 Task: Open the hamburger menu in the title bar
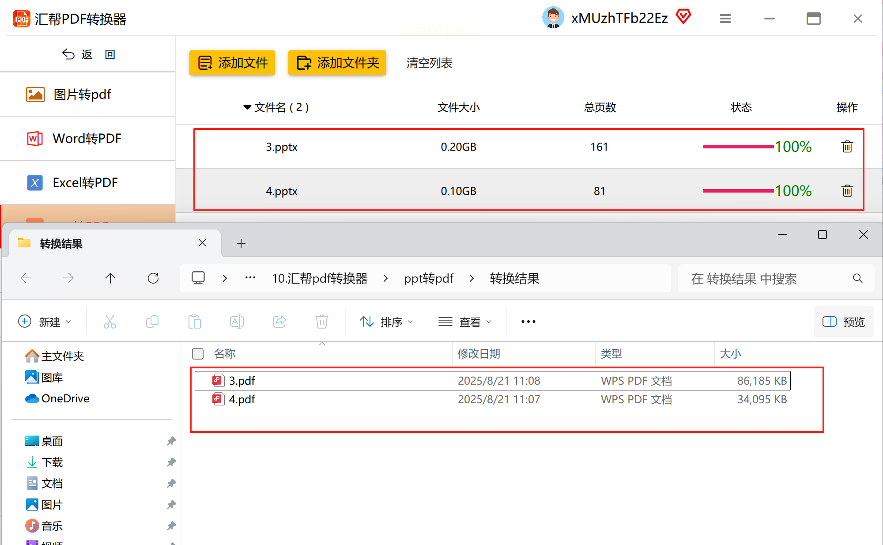tap(725, 19)
